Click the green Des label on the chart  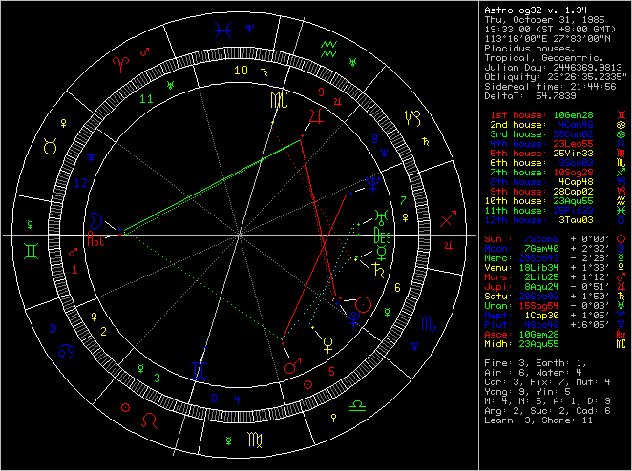[x=382, y=236]
